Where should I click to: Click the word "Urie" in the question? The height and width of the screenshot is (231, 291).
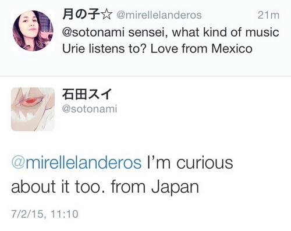[74, 48]
